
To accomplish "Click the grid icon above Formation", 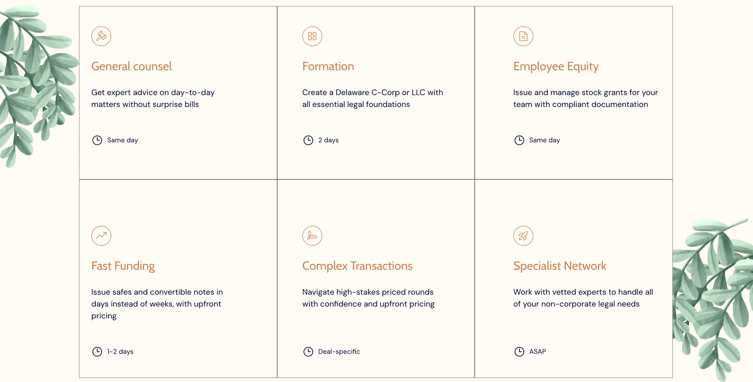I will coord(312,36).
